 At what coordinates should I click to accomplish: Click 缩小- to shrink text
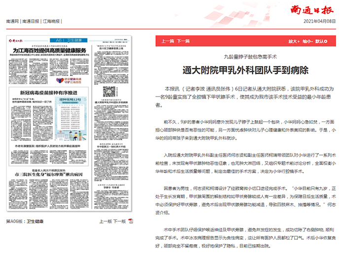308,41
